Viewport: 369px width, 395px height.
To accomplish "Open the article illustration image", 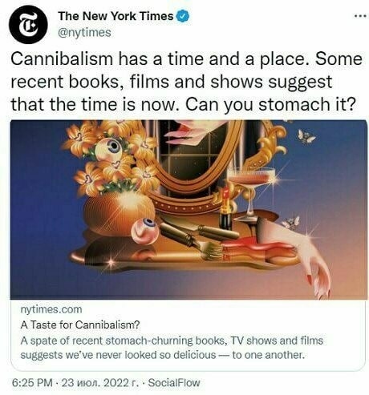I will [189, 210].
